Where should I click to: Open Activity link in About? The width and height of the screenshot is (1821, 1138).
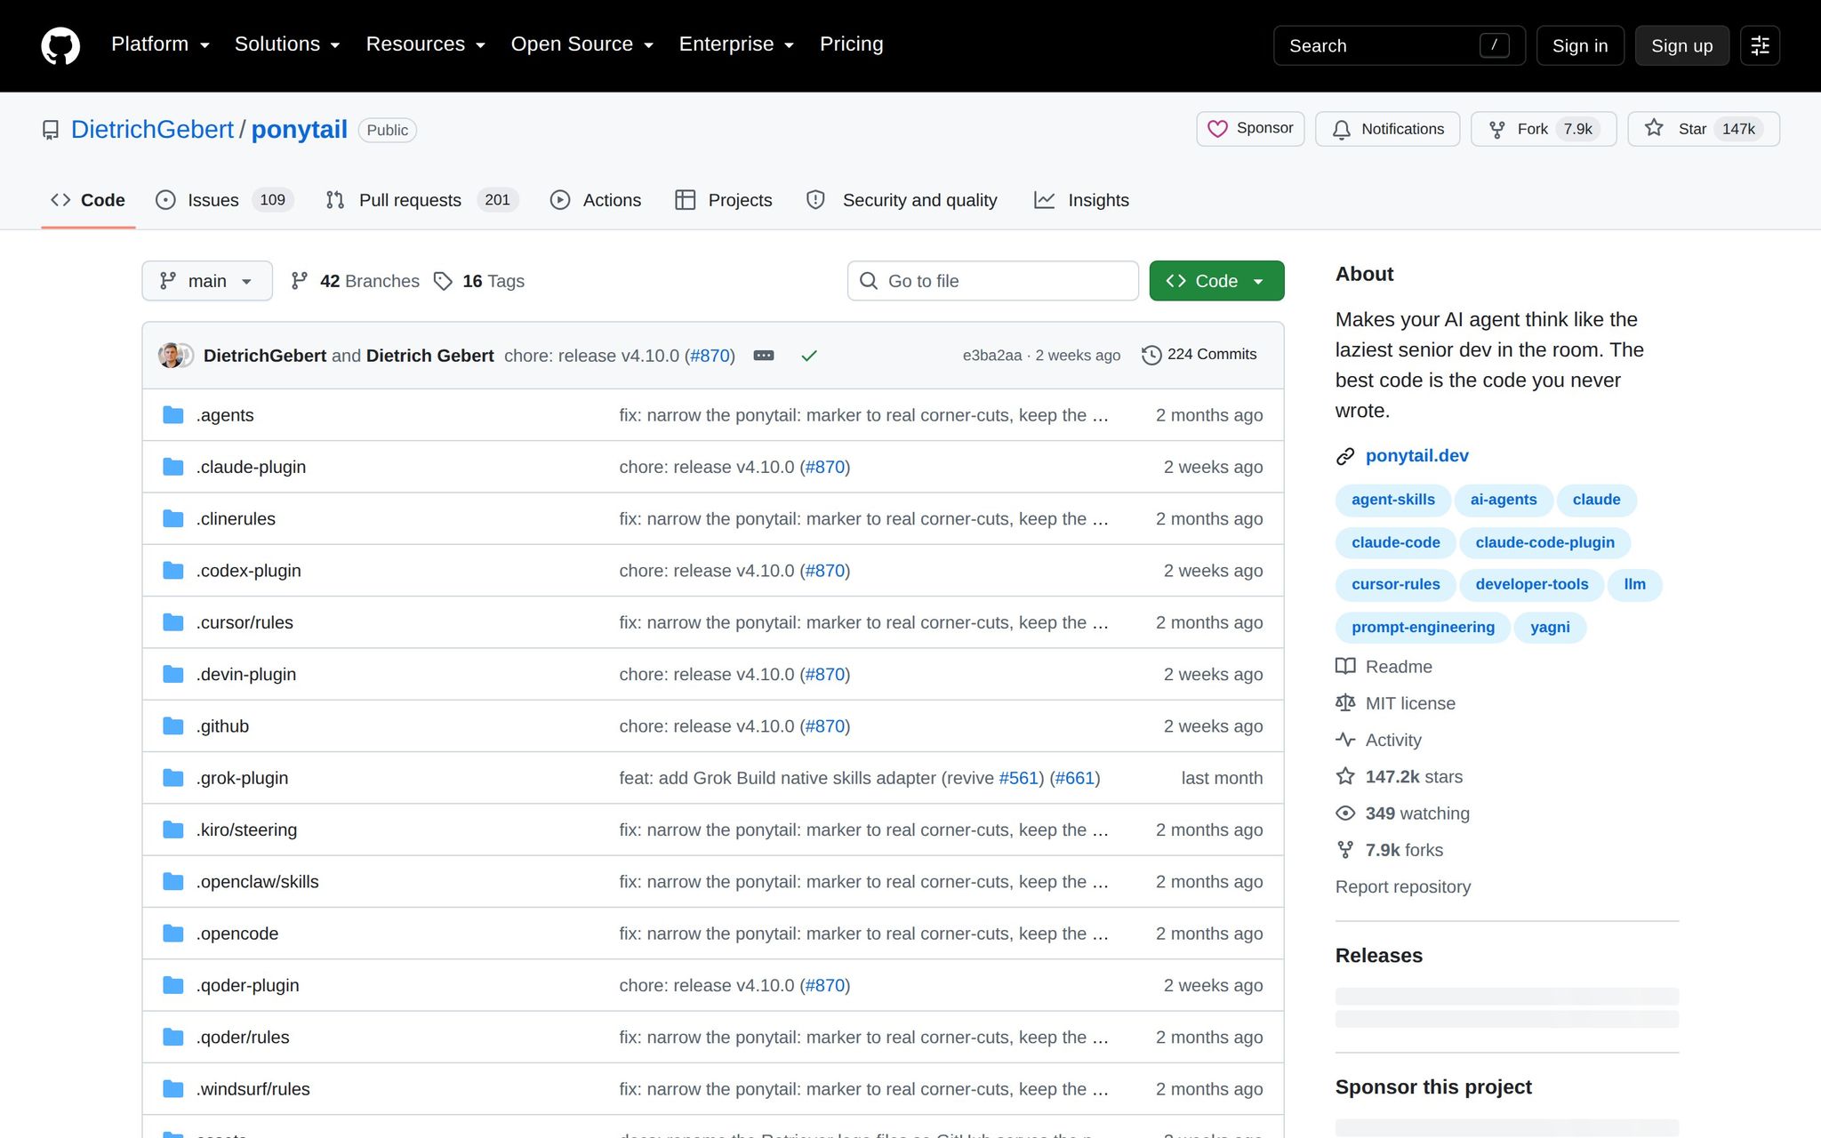coord(1379,740)
